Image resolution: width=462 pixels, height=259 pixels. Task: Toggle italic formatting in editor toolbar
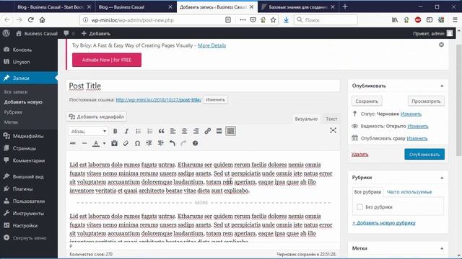click(126, 131)
